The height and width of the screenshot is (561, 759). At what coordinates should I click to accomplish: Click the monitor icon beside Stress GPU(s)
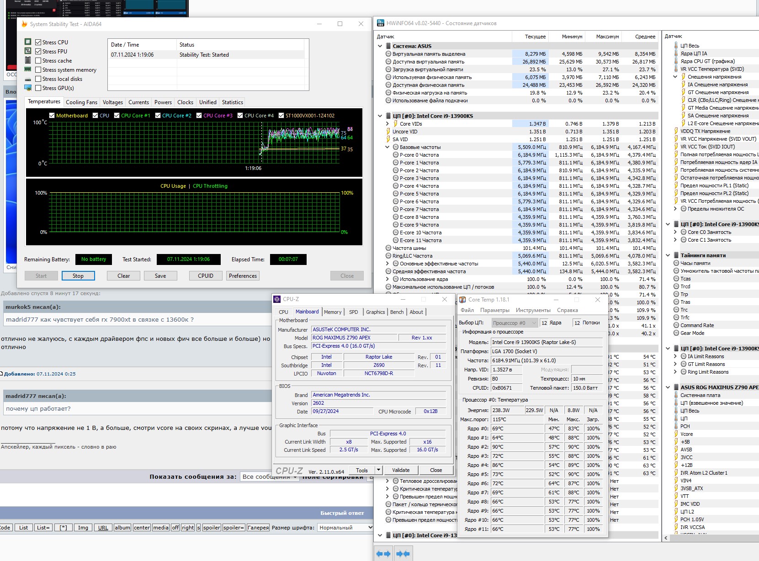tap(28, 88)
